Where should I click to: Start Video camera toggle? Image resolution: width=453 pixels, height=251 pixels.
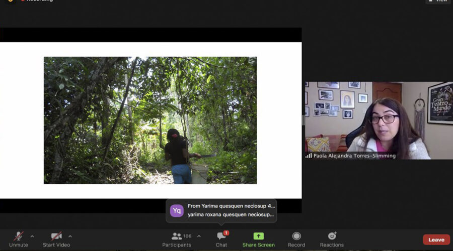[x=56, y=239]
